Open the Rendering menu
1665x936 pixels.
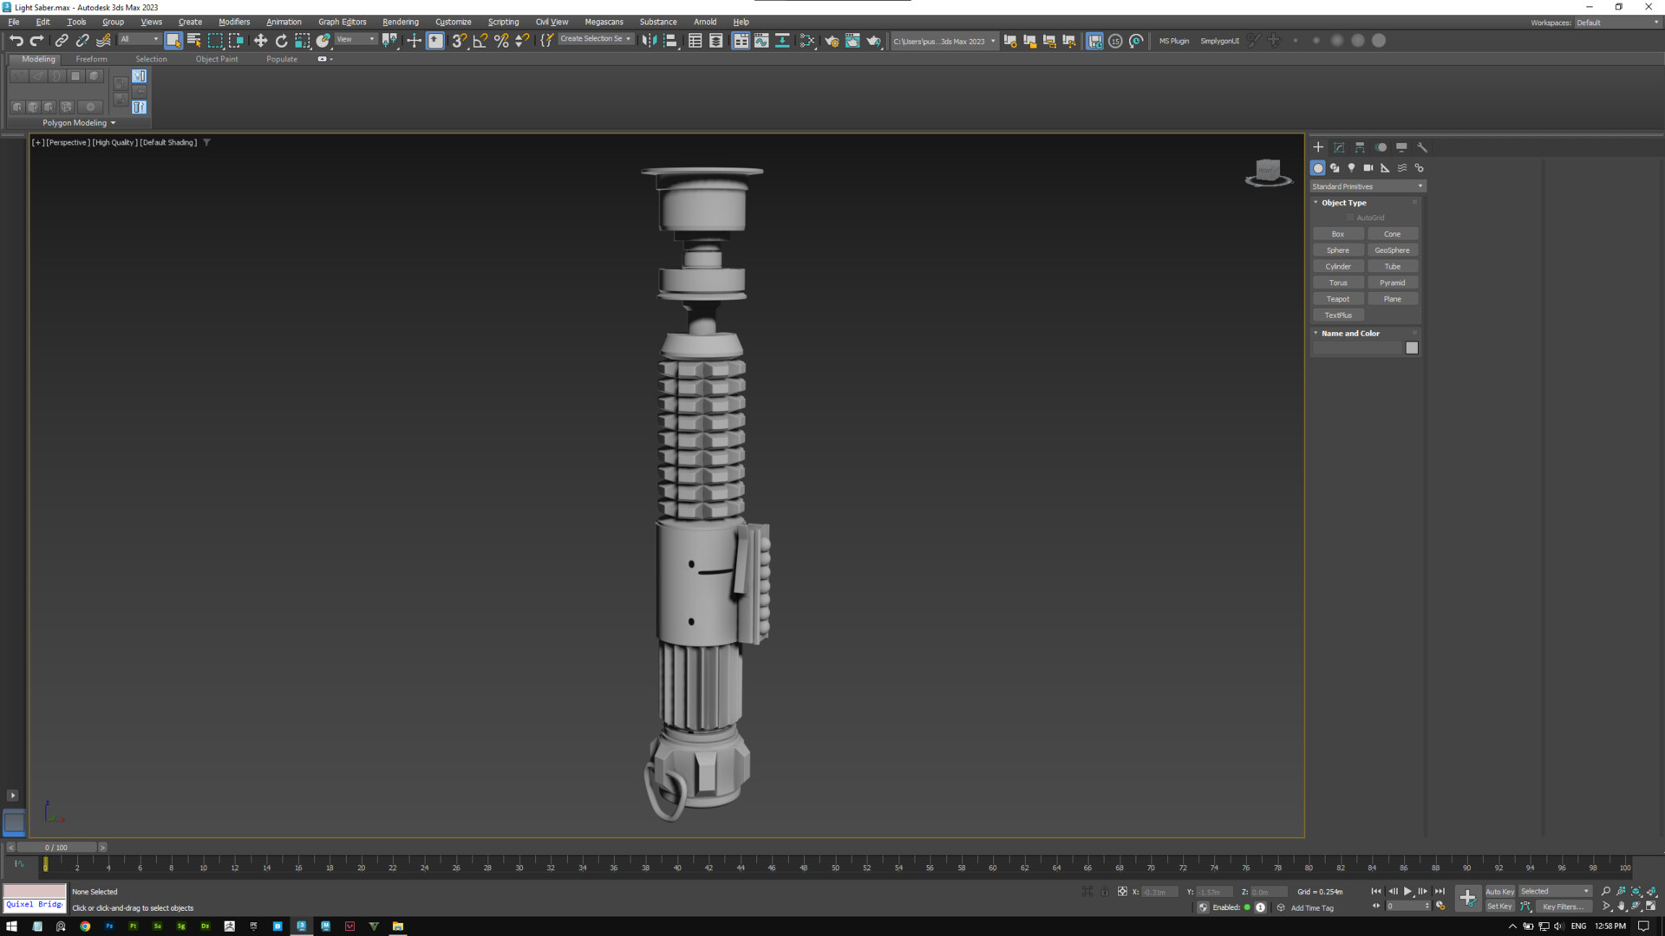click(400, 22)
